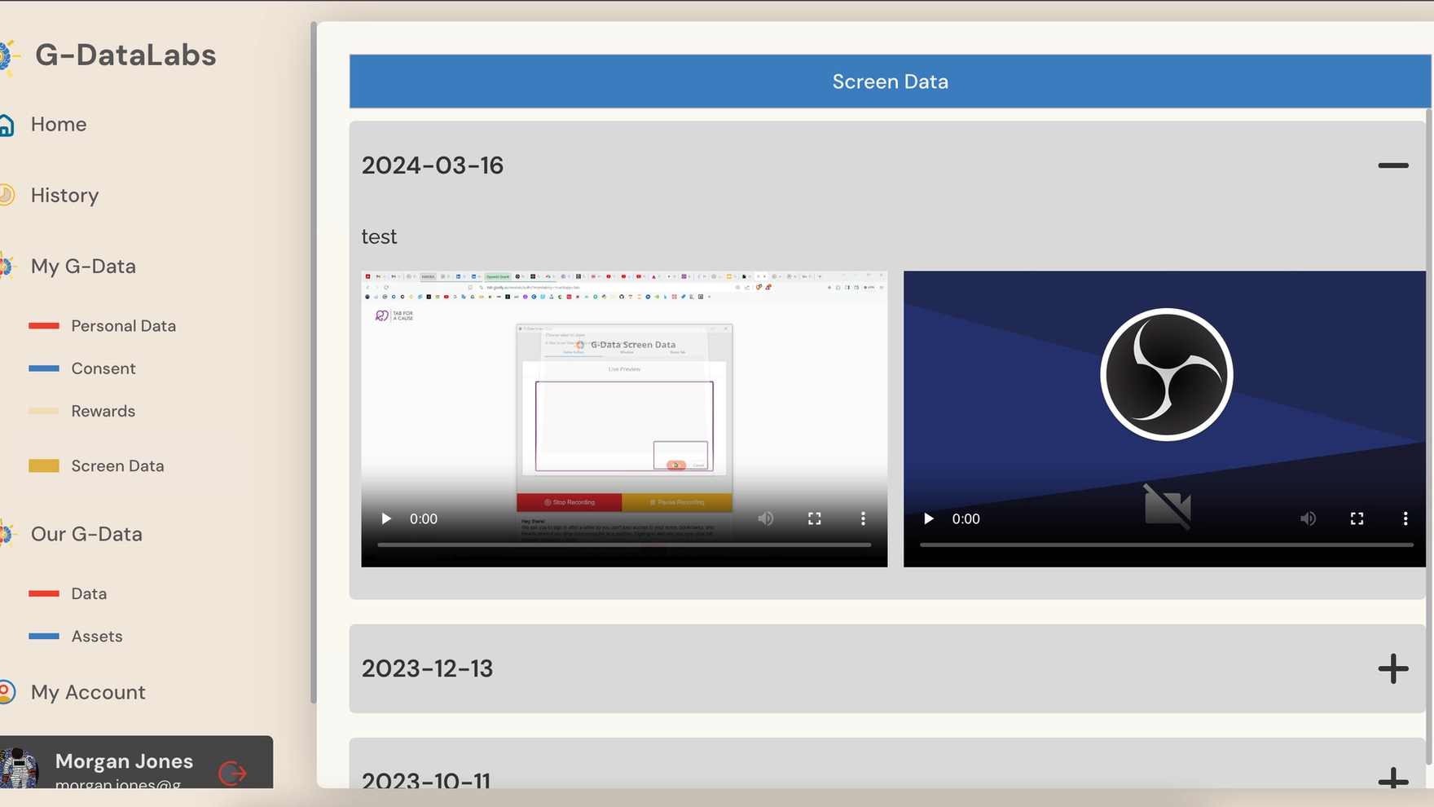
Task: Fullscreen the OBS video
Action: tap(1357, 518)
